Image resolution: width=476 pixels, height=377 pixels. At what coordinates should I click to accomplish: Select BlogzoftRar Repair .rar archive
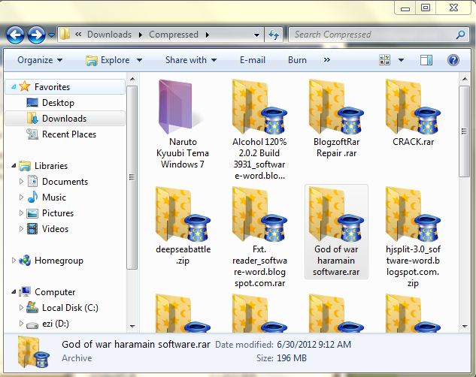tap(336, 119)
